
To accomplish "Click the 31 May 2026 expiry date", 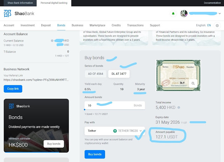I will pyautogui.click(x=168, y=122).
